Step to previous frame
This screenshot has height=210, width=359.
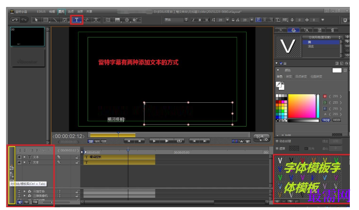tap(194, 141)
